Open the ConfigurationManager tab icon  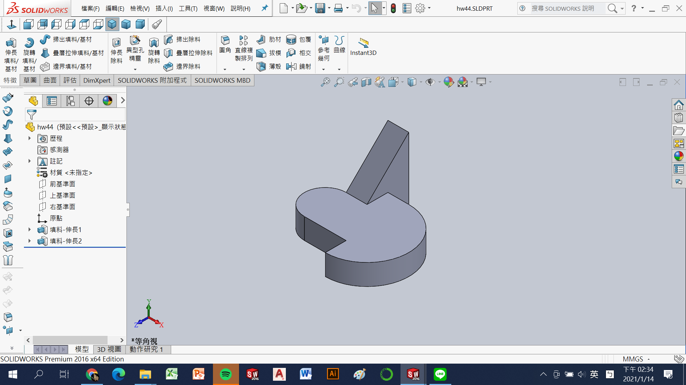[70, 101]
